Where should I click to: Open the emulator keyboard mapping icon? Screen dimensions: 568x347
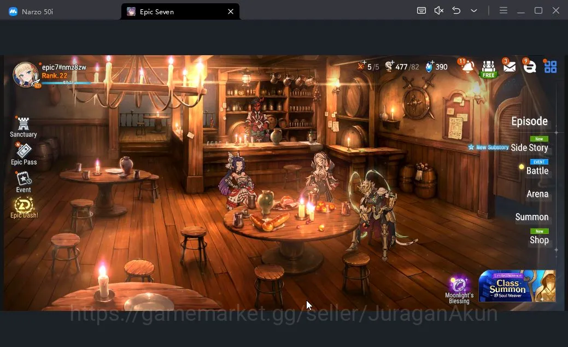[421, 10]
